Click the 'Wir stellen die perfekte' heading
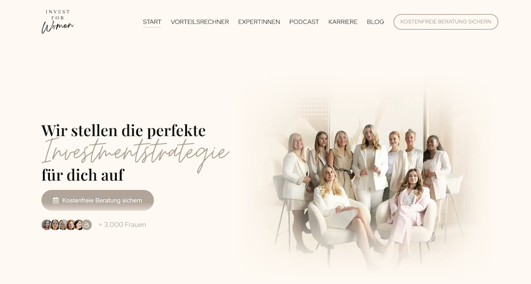This screenshot has height=284, width=531. (x=124, y=131)
